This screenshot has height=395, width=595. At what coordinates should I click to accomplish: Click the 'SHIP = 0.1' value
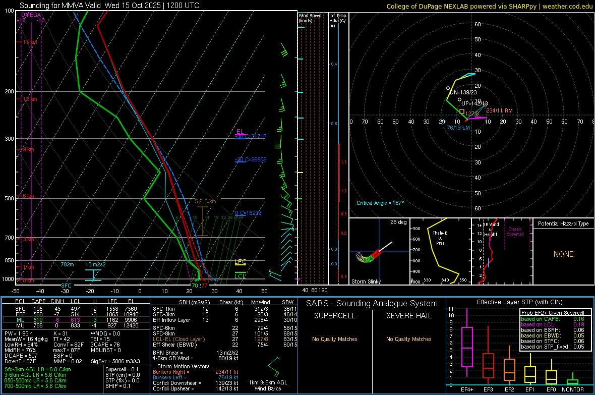point(118,386)
